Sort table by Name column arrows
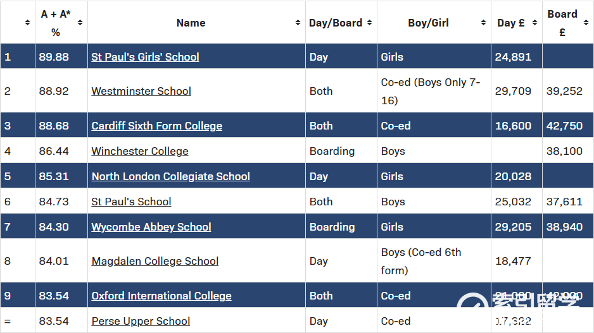This screenshot has width=594, height=333. coord(298,23)
